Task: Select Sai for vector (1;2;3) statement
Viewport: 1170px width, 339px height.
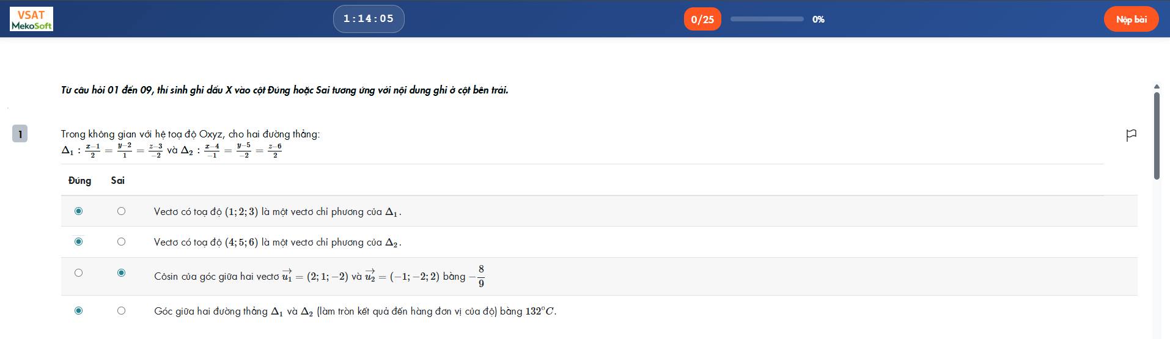Action: [x=121, y=211]
